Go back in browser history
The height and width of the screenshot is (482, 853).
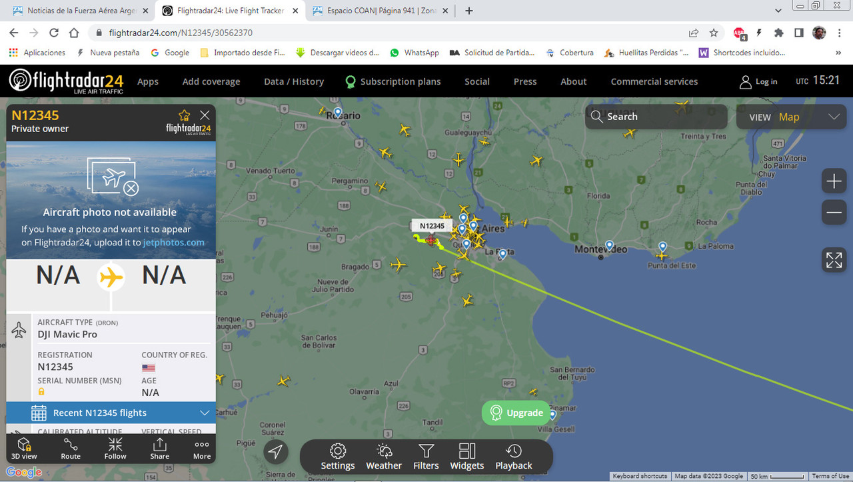[14, 33]
